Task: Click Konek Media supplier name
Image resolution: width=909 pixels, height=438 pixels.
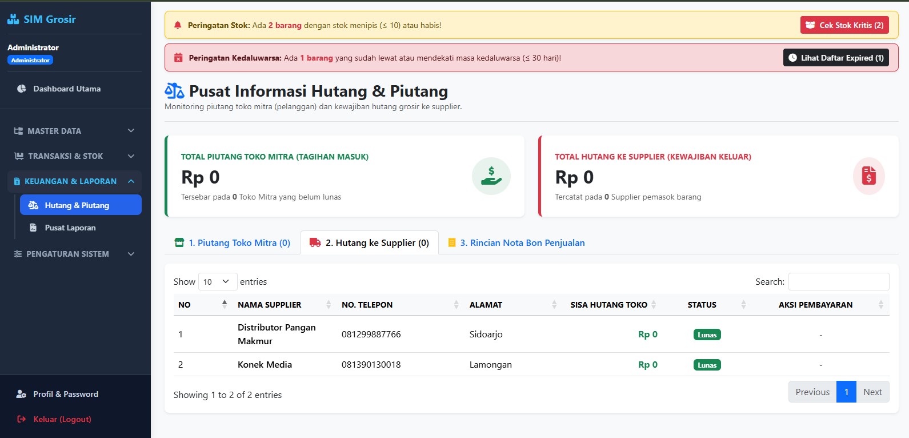Action: (x=265, y=364)
